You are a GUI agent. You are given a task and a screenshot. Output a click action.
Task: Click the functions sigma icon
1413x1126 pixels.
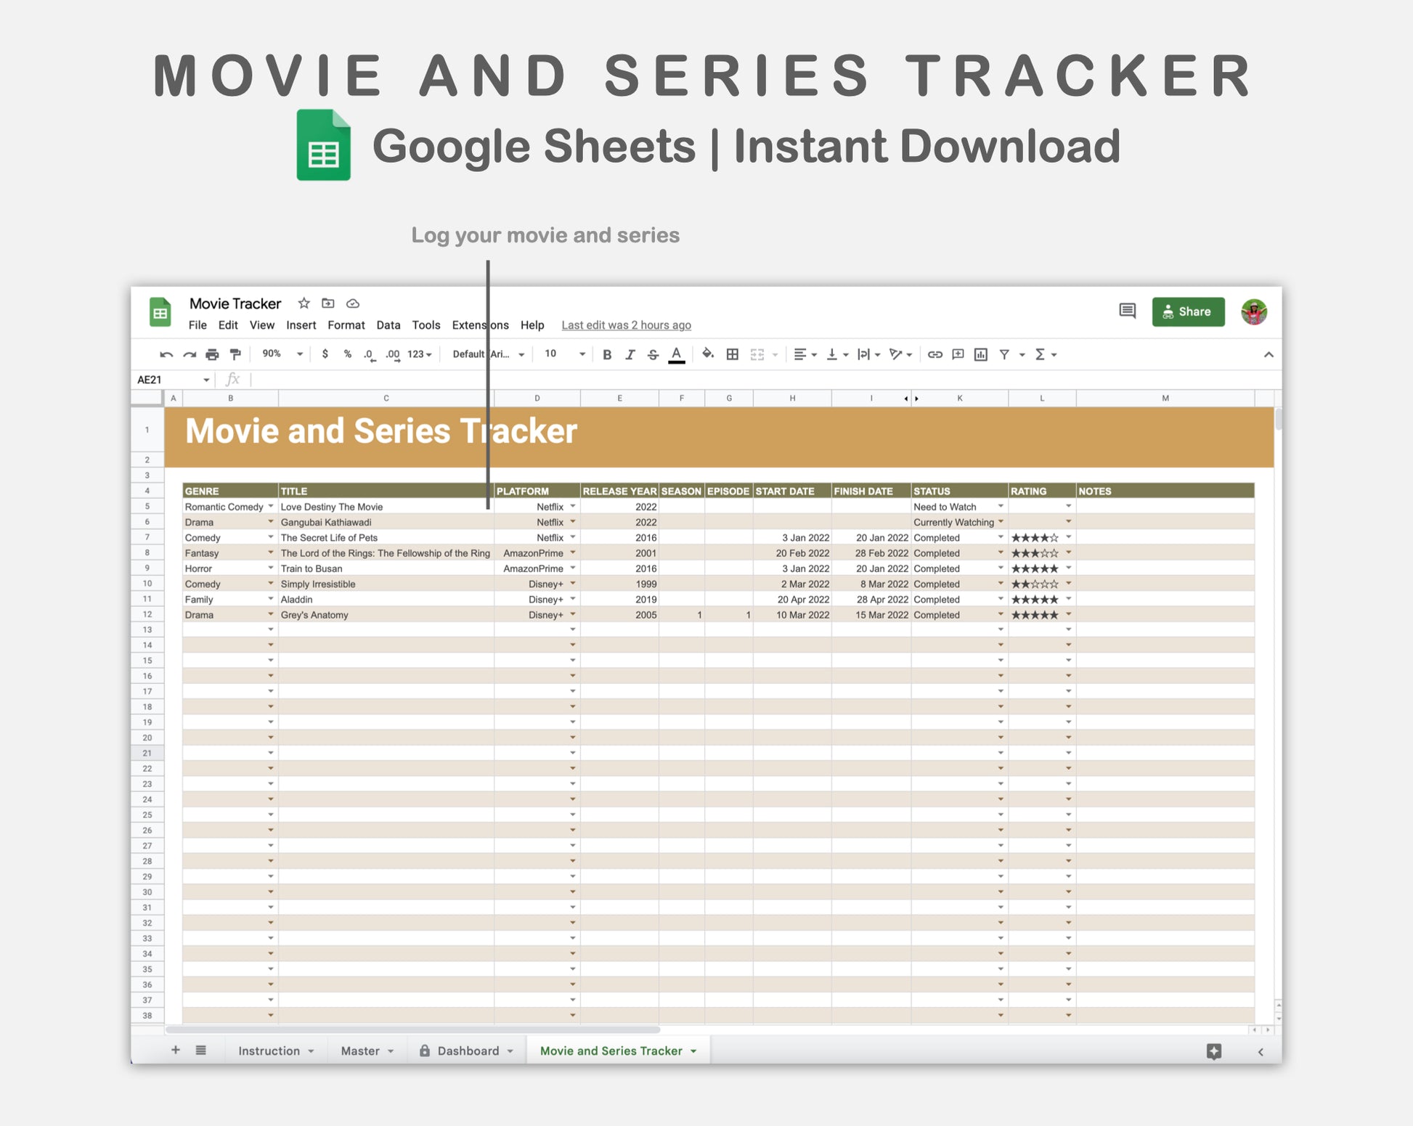[x=1040, y=354]
